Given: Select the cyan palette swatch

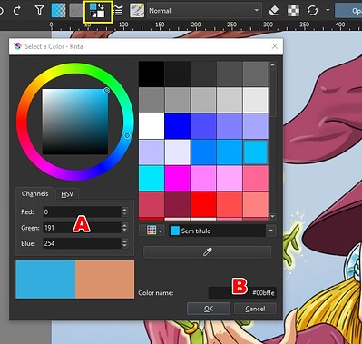Looking at the screenshot, I should tap(152, 178).
